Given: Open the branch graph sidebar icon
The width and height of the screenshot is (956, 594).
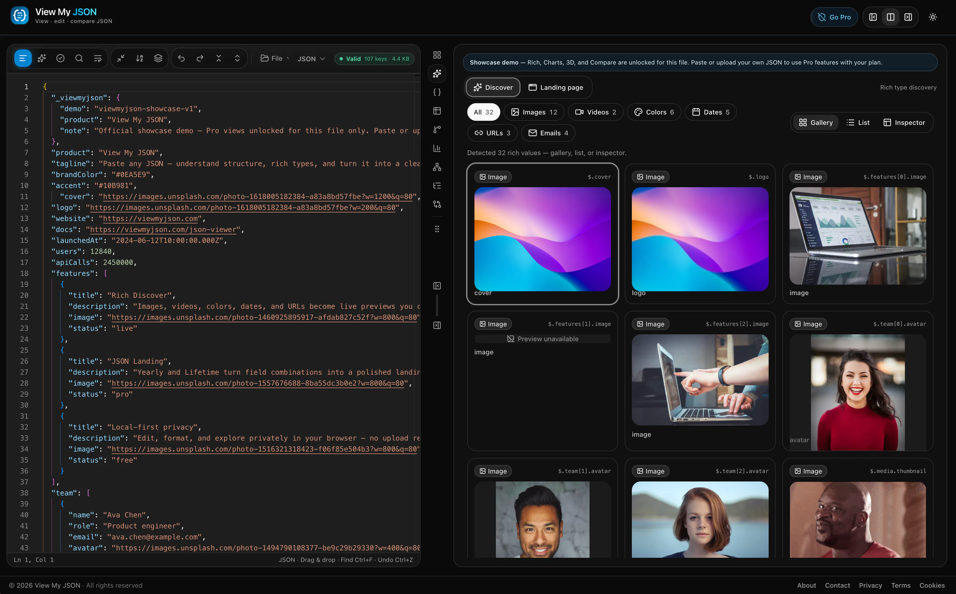Looking at the screenshot, I should [x=437, y=130].
